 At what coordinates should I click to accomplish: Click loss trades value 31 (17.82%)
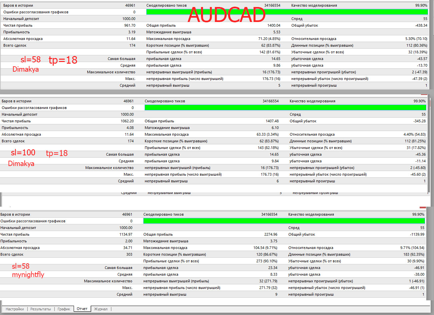416,148
